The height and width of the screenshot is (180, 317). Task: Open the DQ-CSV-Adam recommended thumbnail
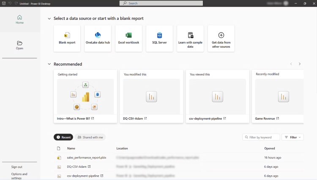pos(151,97)
